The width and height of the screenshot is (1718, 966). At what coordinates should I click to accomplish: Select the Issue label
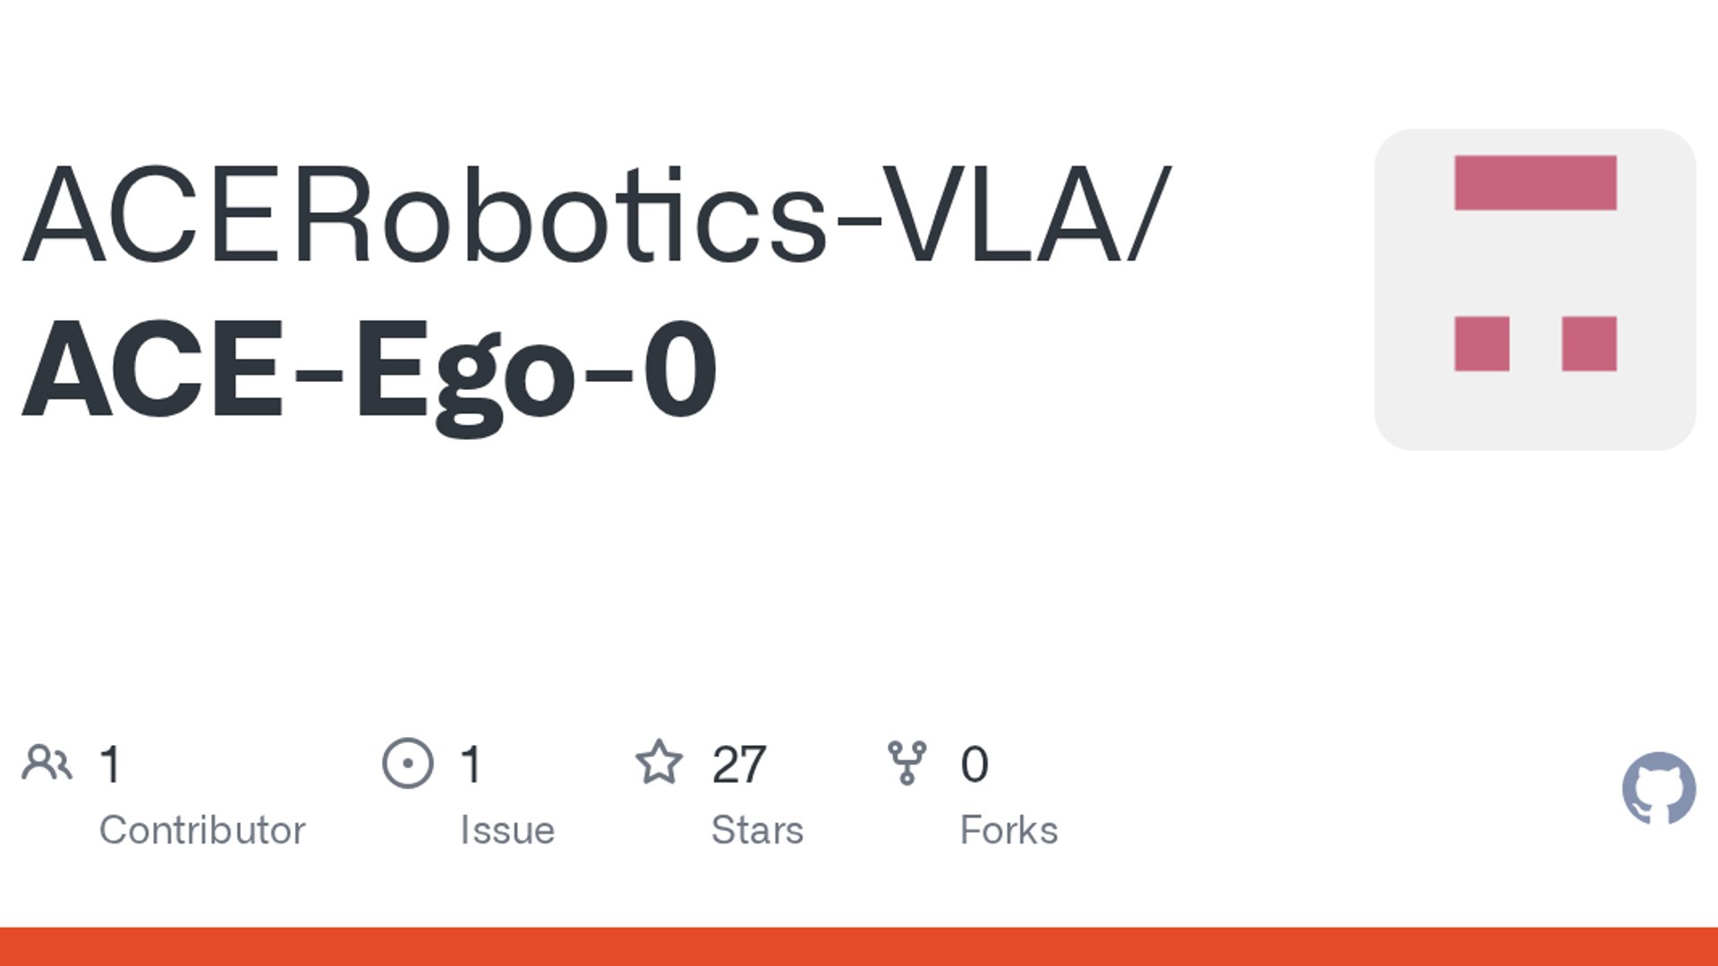pos(507,830)
